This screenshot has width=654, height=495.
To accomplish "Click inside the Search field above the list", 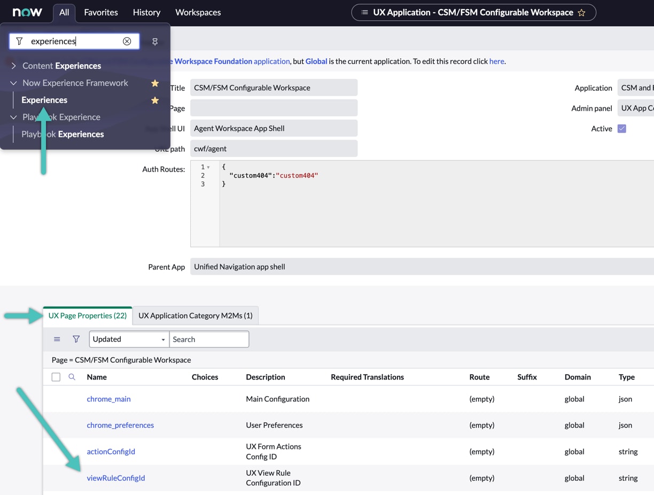I will [209, 339].
